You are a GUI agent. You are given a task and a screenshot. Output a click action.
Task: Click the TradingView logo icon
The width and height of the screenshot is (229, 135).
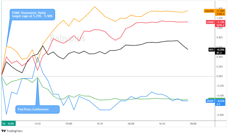[x=4, y=131]
